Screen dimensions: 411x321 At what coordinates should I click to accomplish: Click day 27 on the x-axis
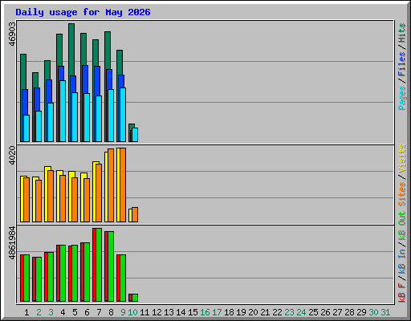337,312
